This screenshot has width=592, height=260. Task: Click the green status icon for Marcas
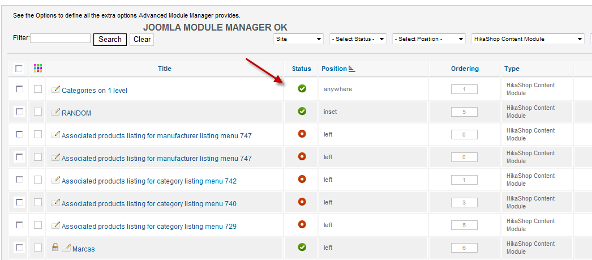point(302,247)
